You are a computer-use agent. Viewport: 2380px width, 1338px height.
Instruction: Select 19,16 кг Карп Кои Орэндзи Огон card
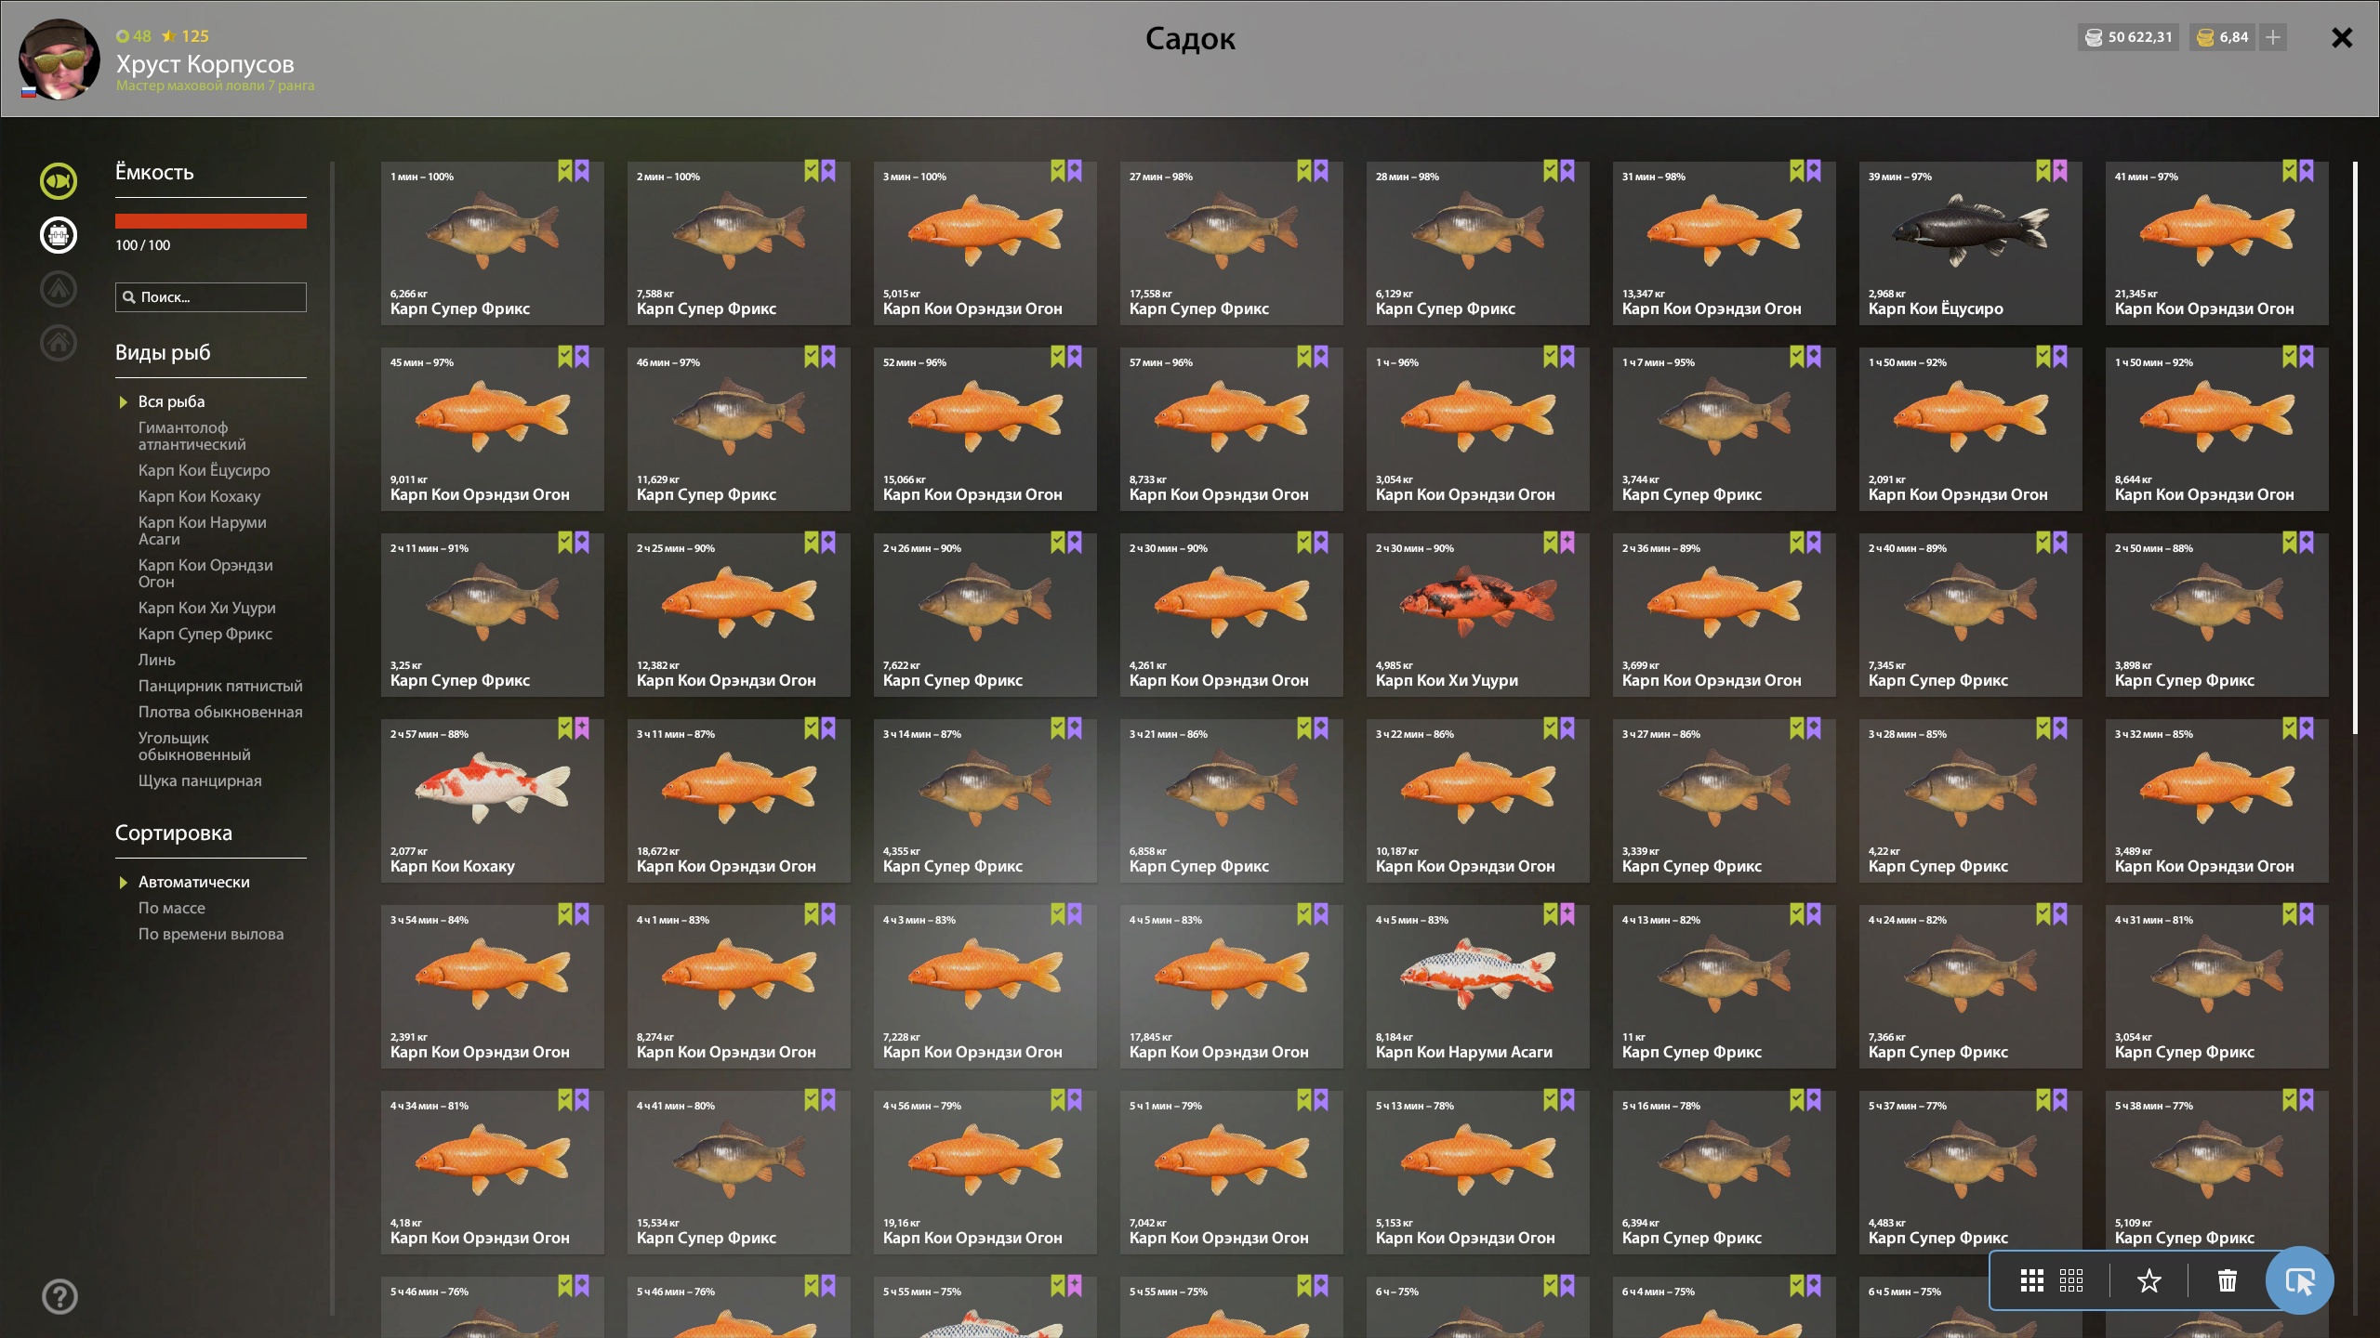[985, 1173]
